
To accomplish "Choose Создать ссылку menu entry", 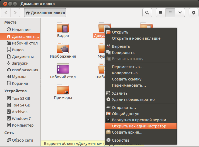I will (x=141, y=79).
